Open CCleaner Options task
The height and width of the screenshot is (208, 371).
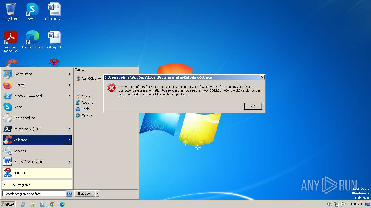[x=84, y=115]
